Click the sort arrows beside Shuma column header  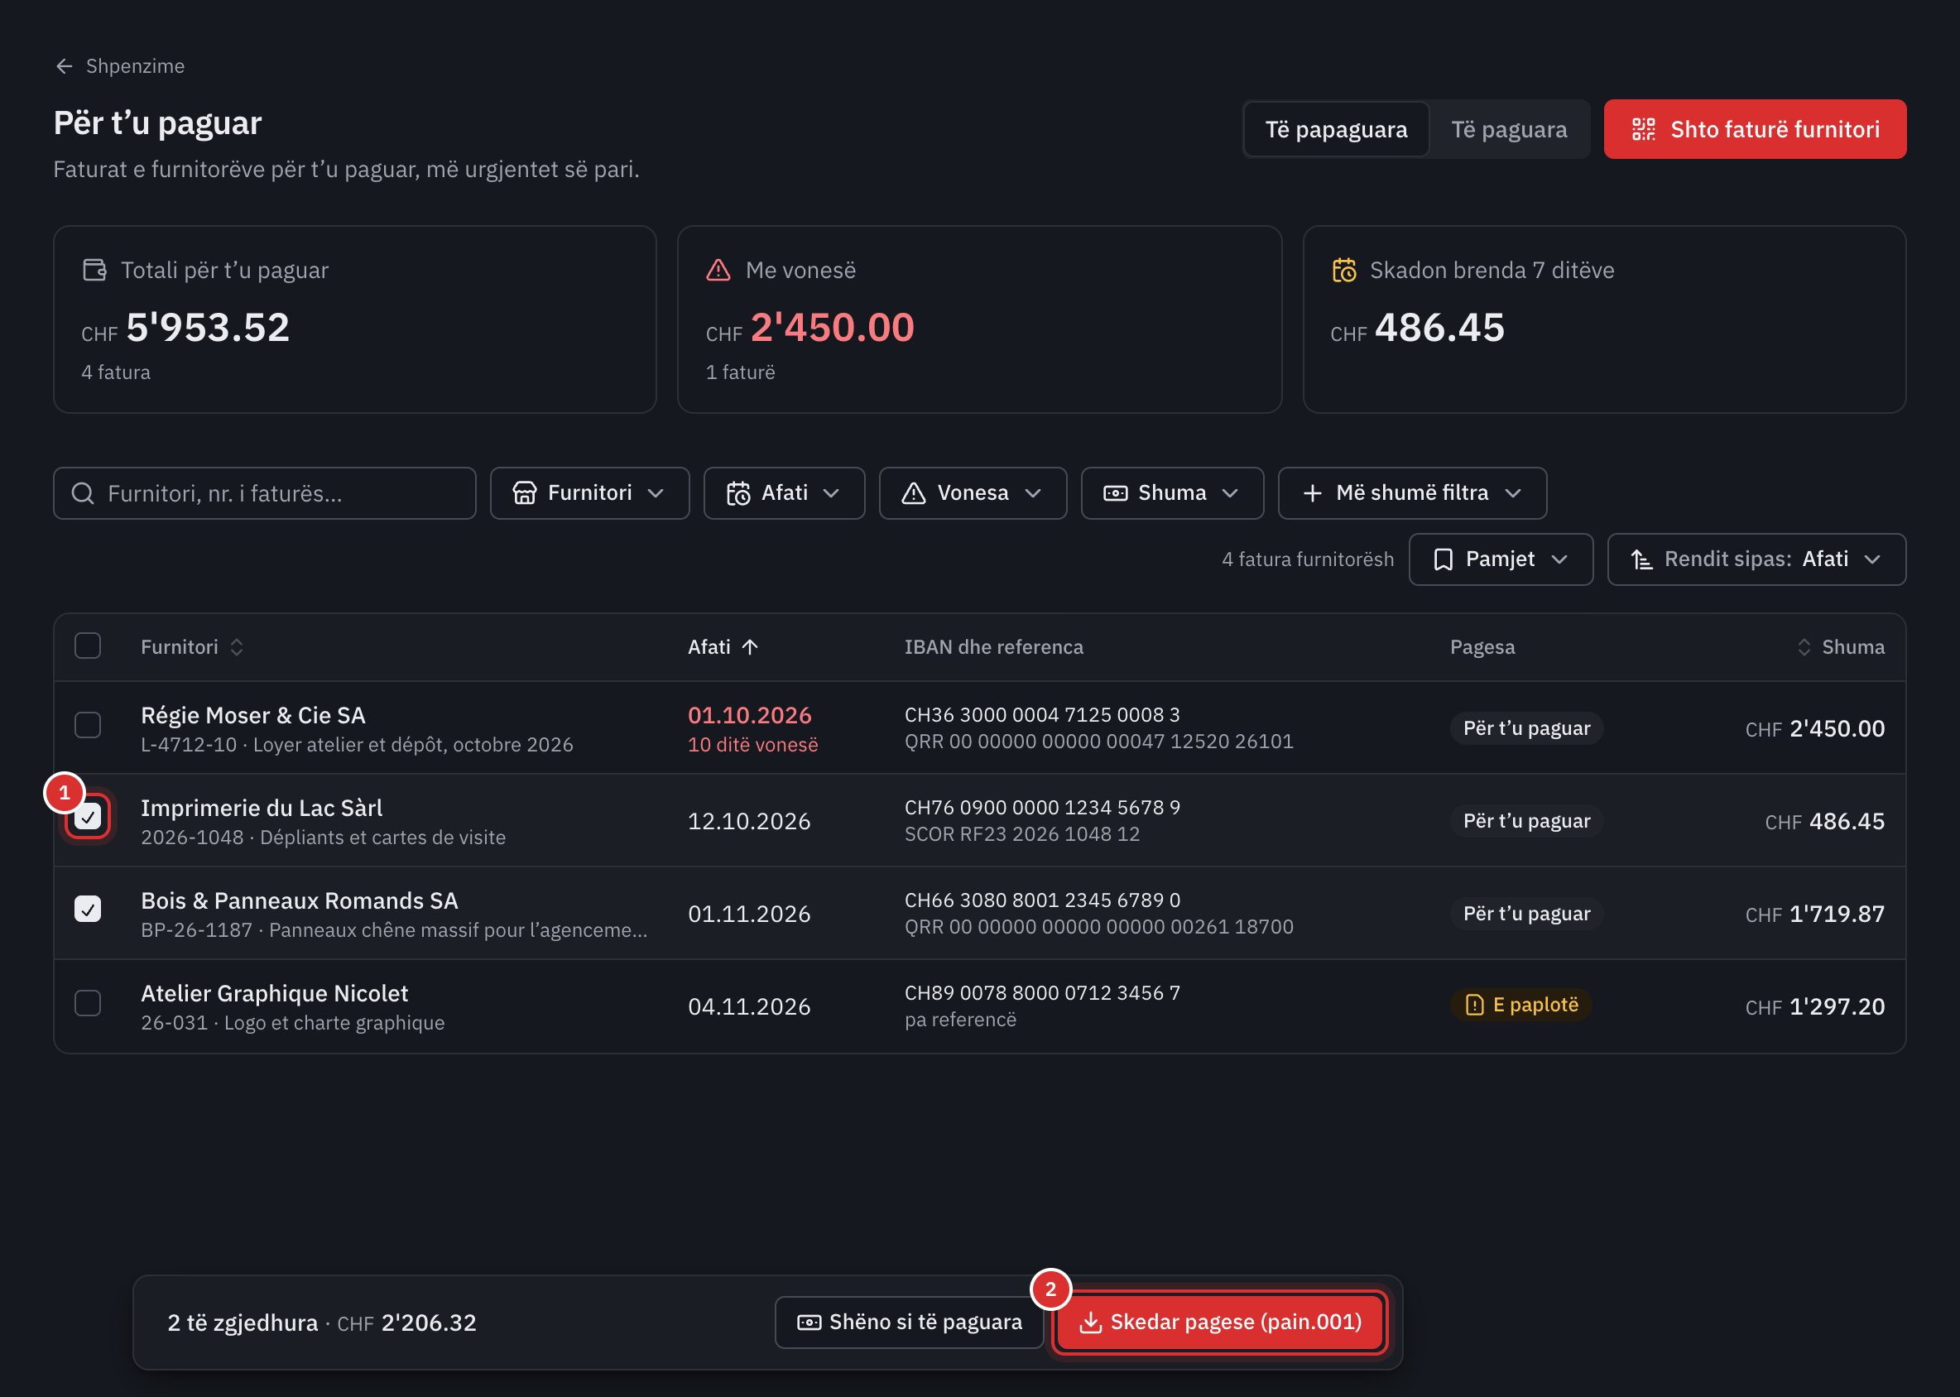pos(1804,647)
